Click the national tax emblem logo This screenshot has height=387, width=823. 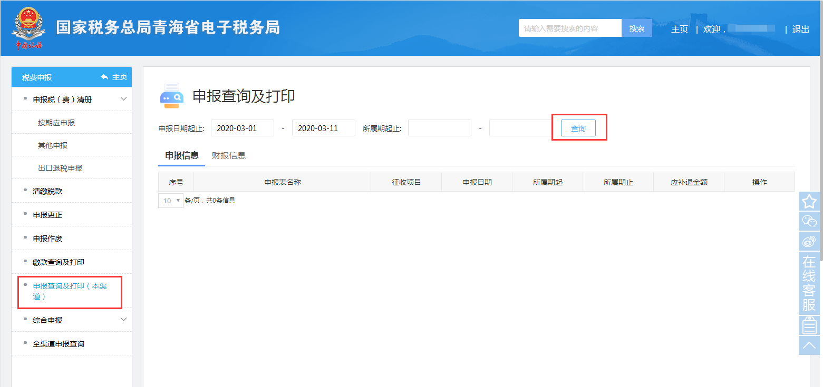point(28,28)
